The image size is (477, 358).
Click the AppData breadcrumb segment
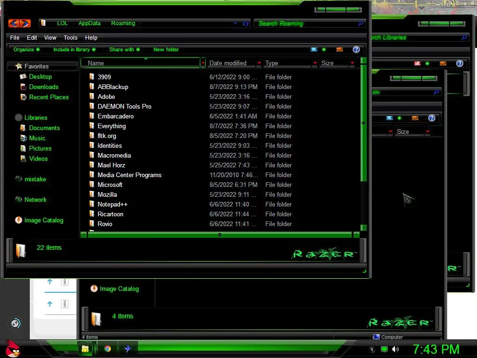pyautogui.click(x=89, y=23)
